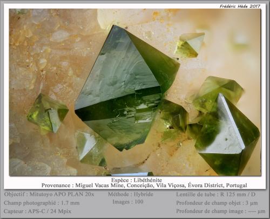Click the Provenance Miguel Vacas Mine line
The height and width of the screenshot is (219, 270).
(144, 185)
